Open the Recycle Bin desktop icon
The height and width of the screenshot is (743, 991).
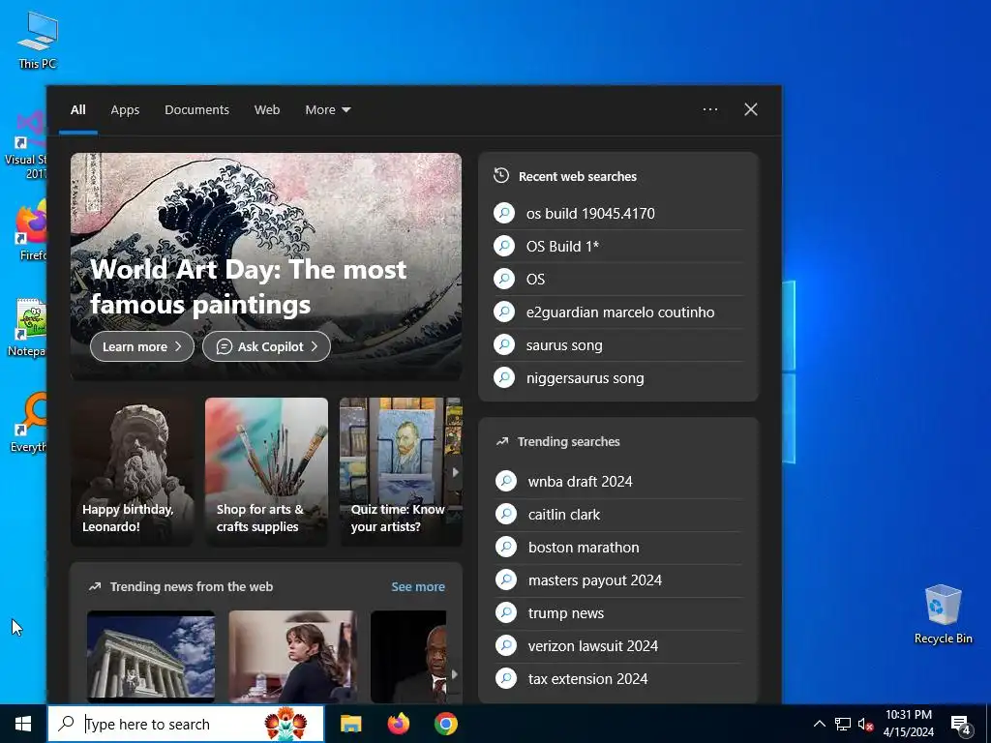(943, 613)
